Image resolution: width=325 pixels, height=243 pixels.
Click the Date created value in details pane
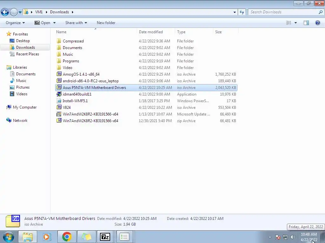[x=207, y=218]
